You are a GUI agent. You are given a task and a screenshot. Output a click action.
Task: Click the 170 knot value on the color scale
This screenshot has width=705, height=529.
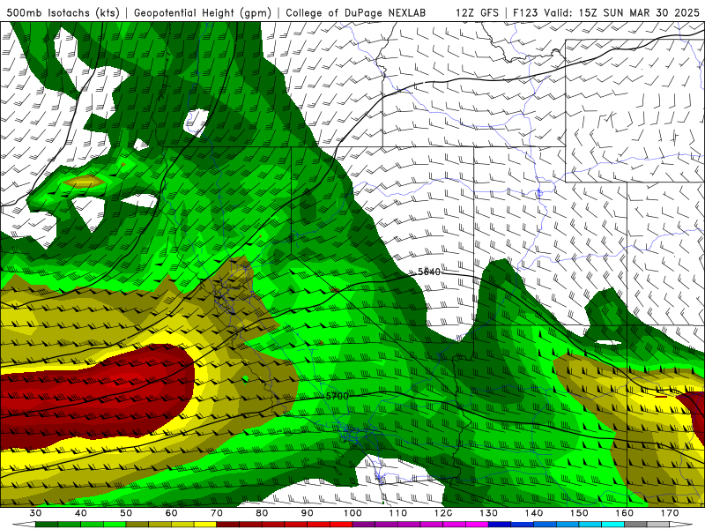[x=670, y=513]
